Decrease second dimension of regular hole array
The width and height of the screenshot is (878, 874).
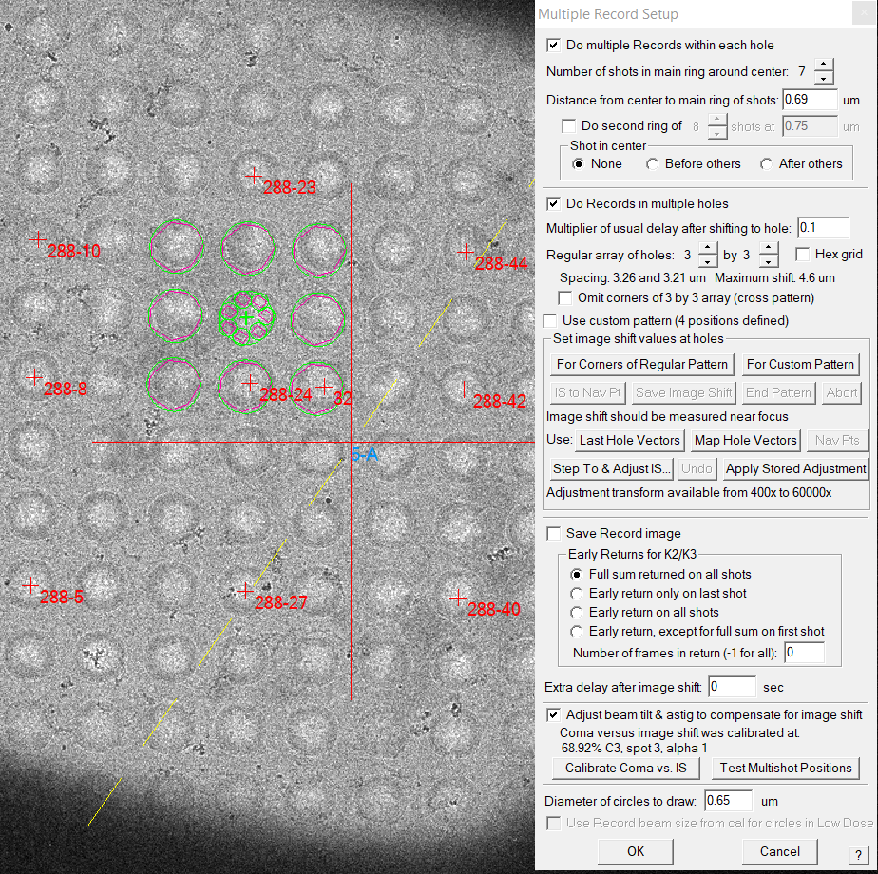(x=769, y=261)
